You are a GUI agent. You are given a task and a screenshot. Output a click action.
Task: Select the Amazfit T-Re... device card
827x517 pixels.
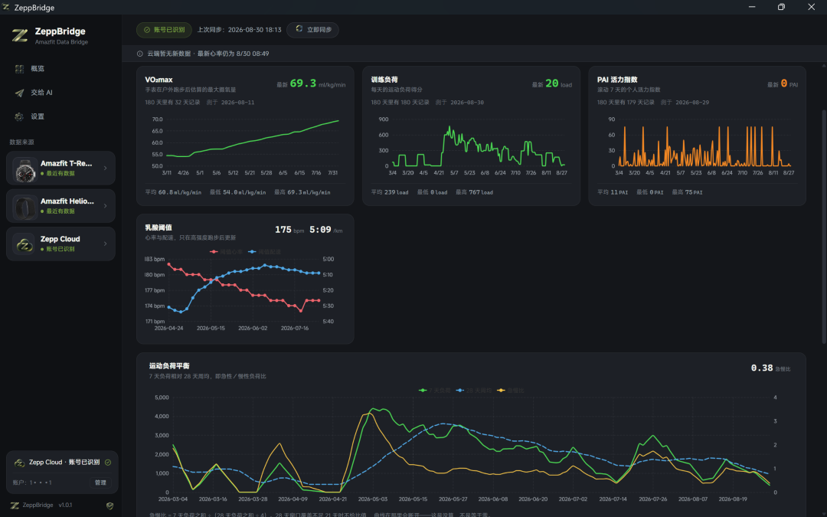(x=60, y=168)
